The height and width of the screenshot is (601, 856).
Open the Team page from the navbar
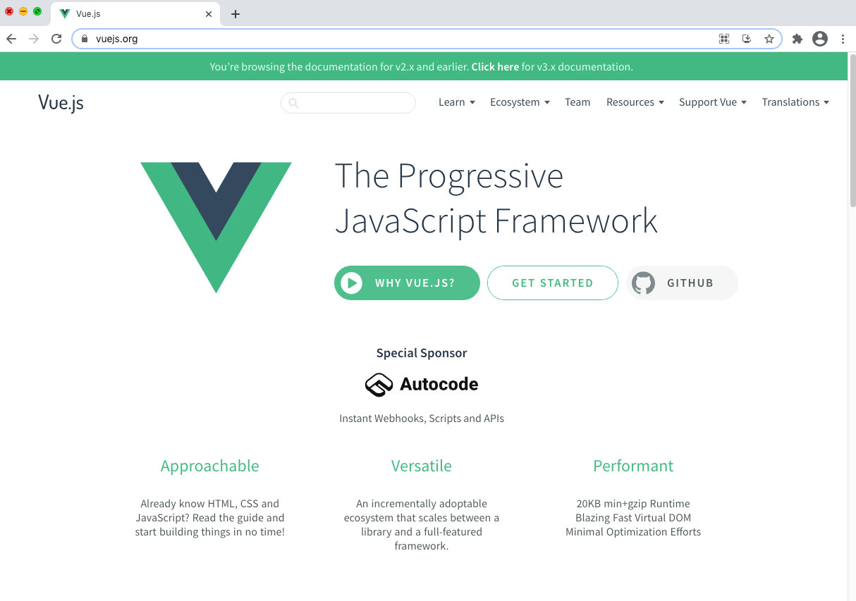(577, 102)
